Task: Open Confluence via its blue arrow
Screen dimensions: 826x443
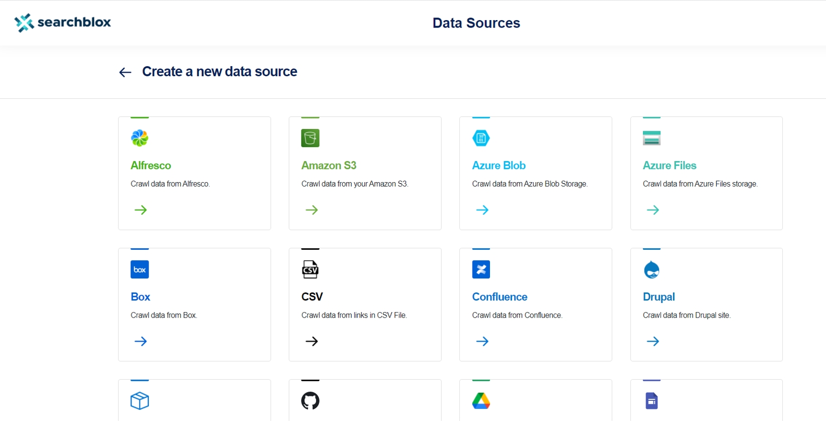Action: (482, 341)
